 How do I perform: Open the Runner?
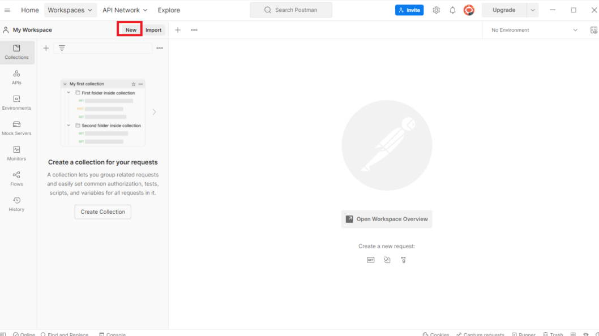coord(524,334)
